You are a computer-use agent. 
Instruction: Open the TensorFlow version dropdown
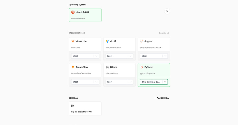click(x=85, y=82)
